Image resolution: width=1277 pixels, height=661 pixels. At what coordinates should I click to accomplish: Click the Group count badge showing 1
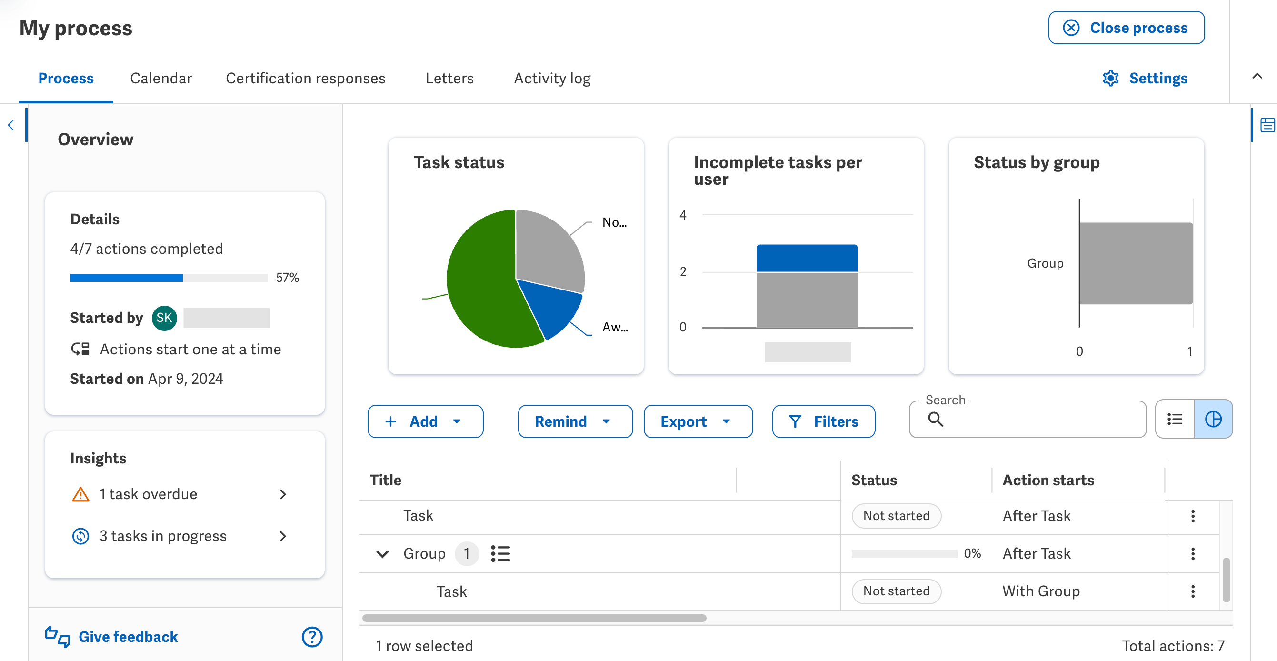pos(467,553)
